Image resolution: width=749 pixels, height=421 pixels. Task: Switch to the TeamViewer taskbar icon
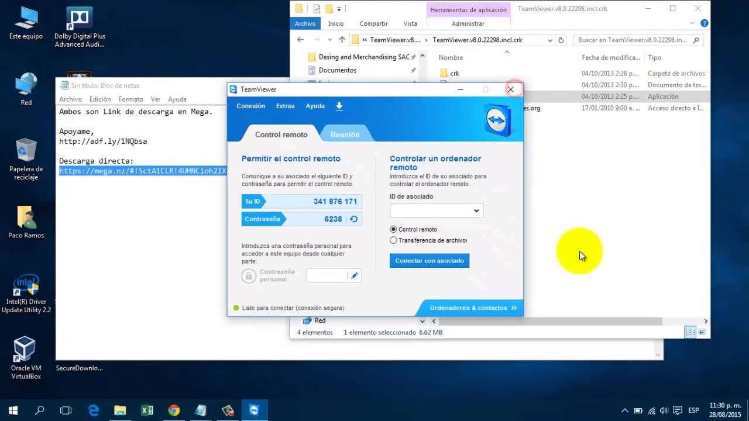click(x=255, y=410)
